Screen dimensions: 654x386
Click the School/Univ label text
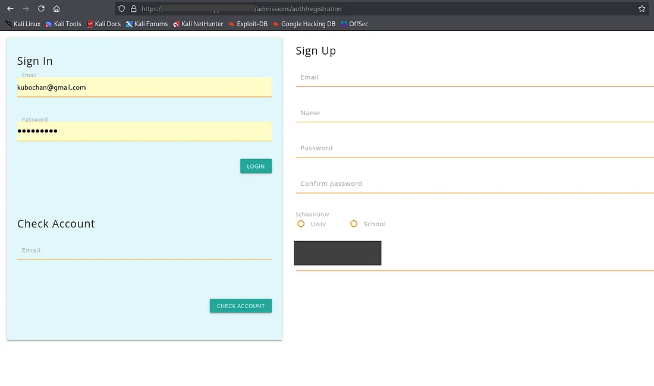point(312,214)
